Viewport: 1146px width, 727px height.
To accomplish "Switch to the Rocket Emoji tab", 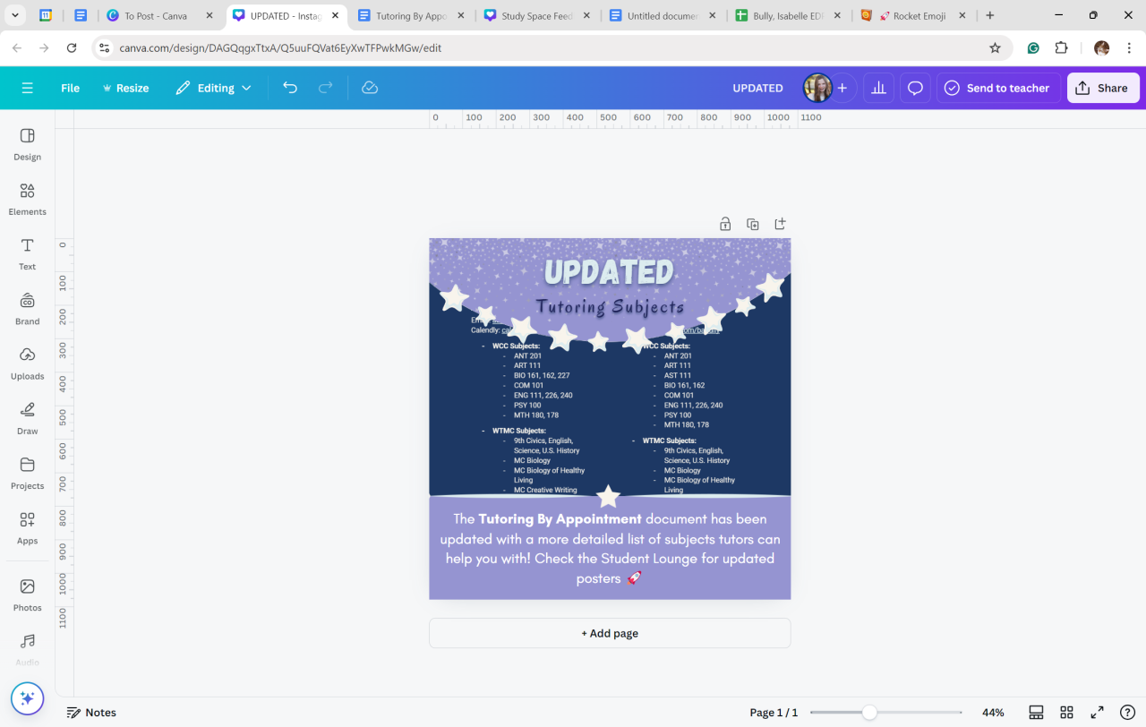I will [915, 16].
